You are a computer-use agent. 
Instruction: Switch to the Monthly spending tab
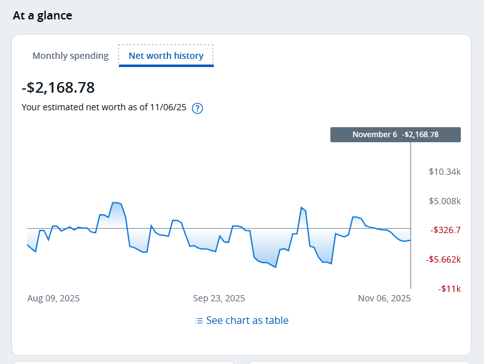[70, 56]
